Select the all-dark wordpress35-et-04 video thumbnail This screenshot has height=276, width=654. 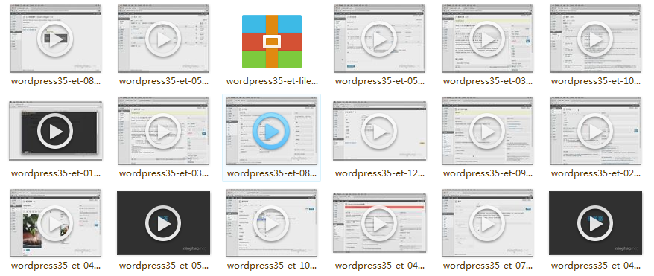(595, 223)
